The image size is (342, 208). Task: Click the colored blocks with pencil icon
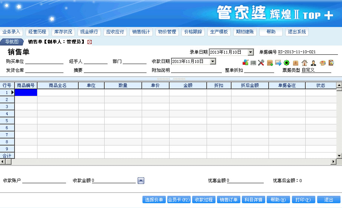246,63
